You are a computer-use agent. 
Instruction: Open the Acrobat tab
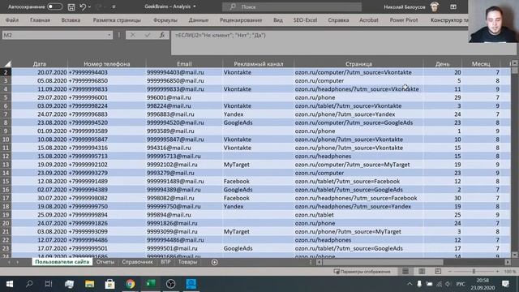369,20
